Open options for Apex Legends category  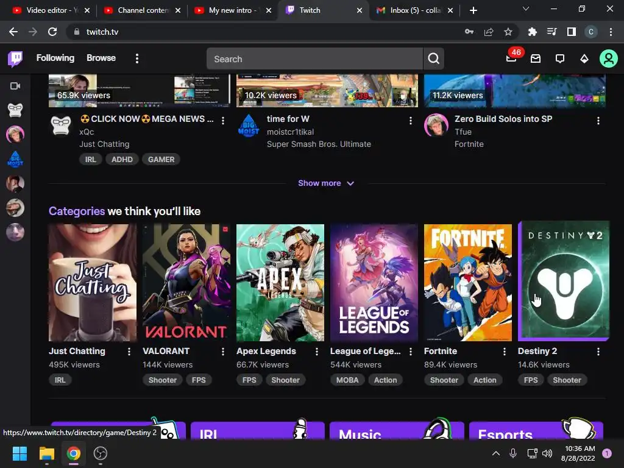click(317, 352)
